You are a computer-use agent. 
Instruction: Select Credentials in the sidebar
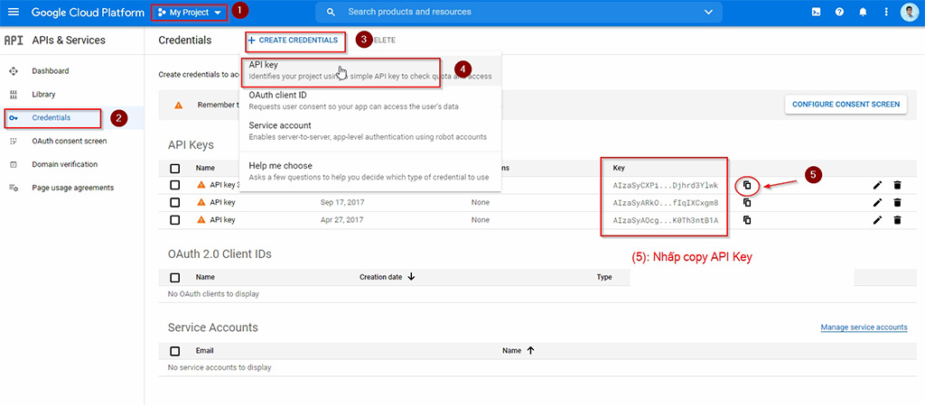coord(51,118)
